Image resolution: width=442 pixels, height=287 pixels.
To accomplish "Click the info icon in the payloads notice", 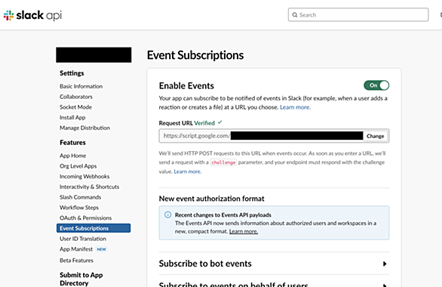I will [167, 215].
